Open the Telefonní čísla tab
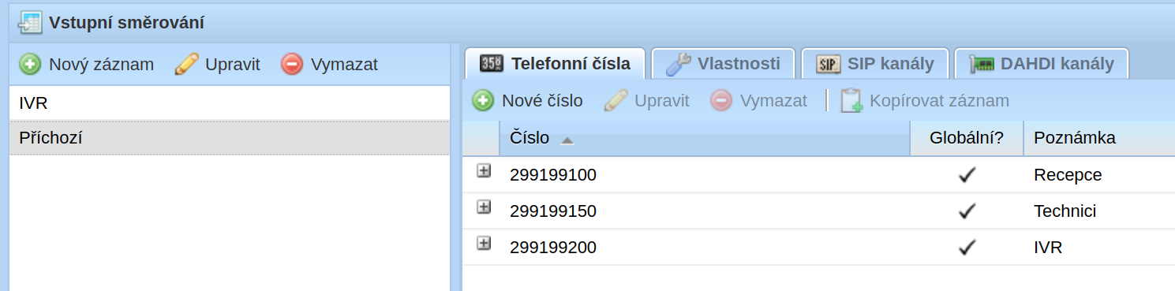Screen dimensions: 1175x291 556,64
